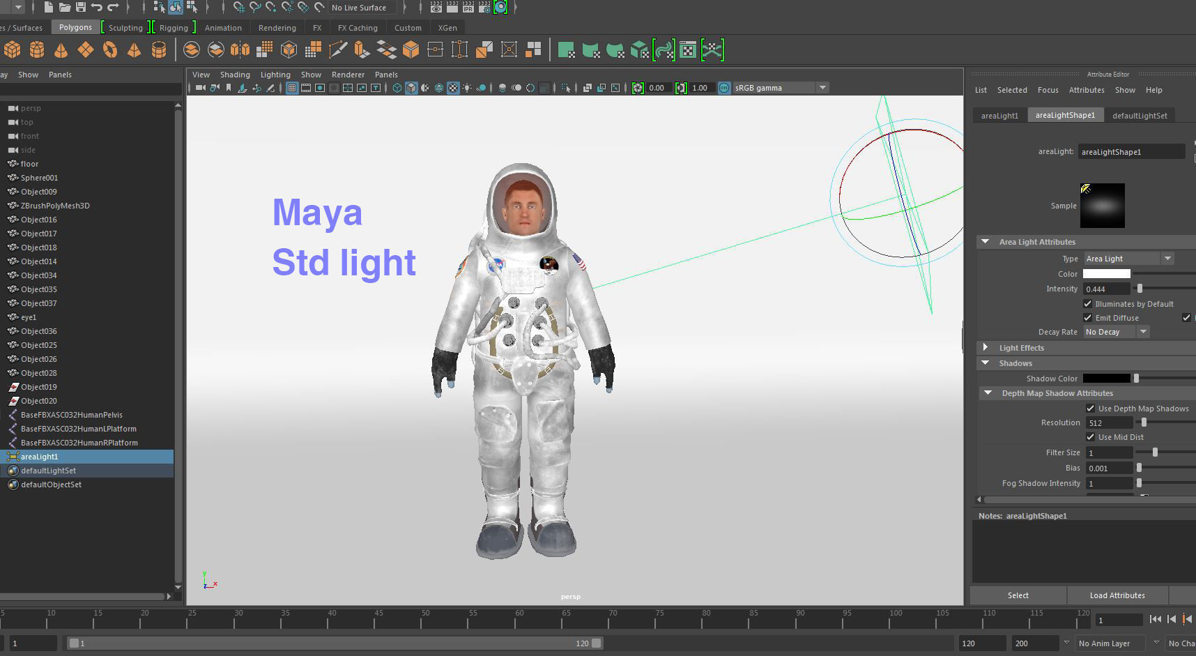Select Sphere001 in the Outliner

39,178
